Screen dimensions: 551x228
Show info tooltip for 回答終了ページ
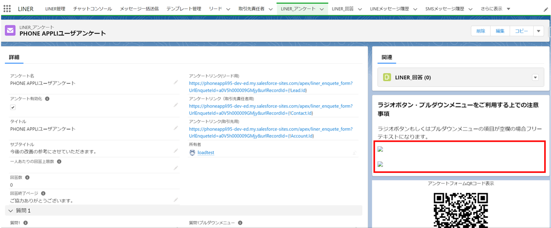coord(43,193)
